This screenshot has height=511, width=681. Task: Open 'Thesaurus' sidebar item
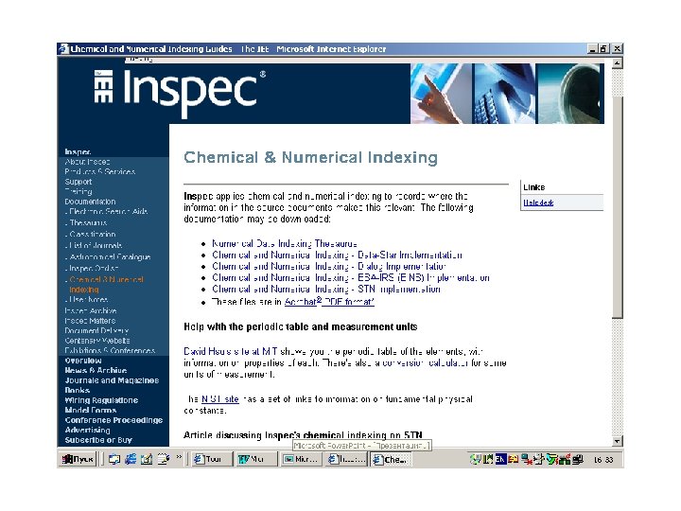coord(86,223)
